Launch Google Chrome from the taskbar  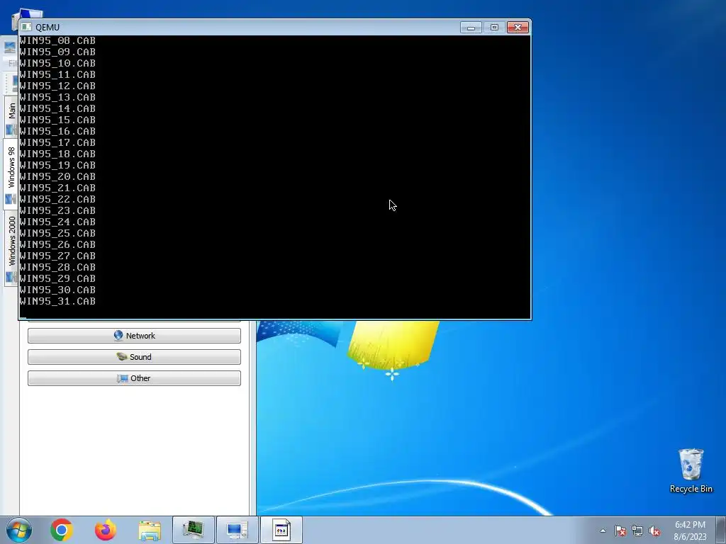coord(62,530)
